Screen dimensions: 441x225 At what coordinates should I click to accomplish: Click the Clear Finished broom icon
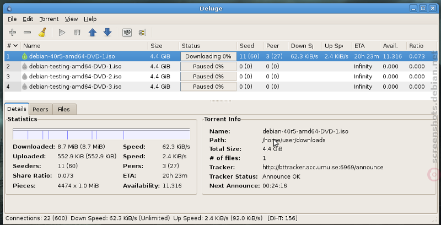pos(42,33)
